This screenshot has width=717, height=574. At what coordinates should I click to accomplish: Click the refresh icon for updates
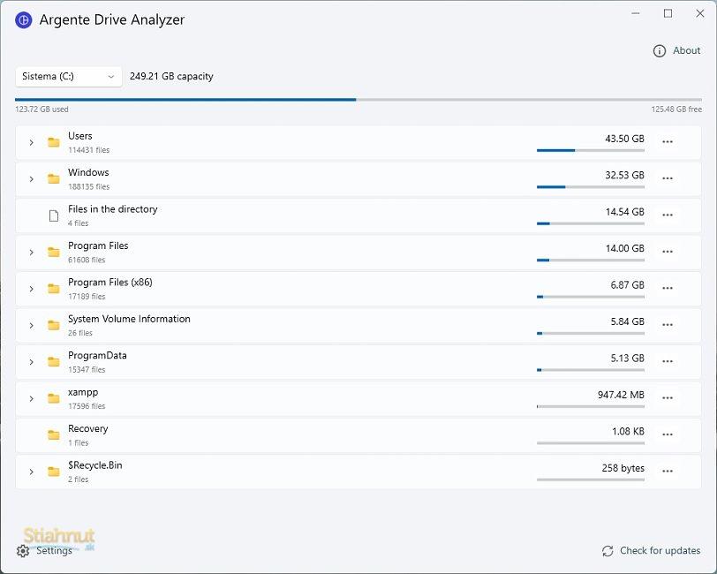pyautogui.click(x=608, y=551)
